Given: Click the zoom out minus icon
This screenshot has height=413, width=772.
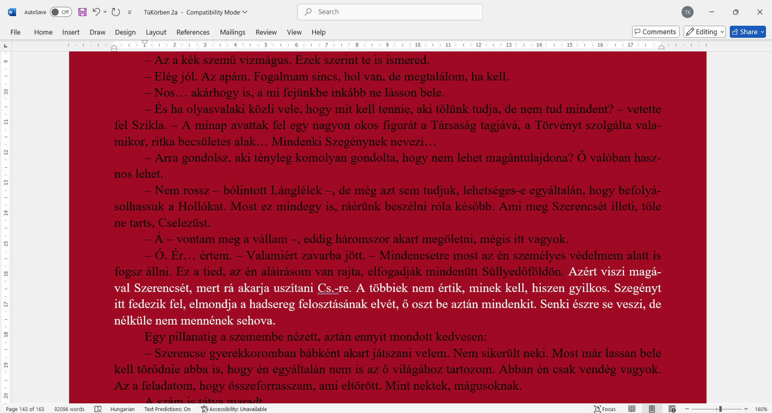Looking at the screenshot, I should click(x=687, y=409).
